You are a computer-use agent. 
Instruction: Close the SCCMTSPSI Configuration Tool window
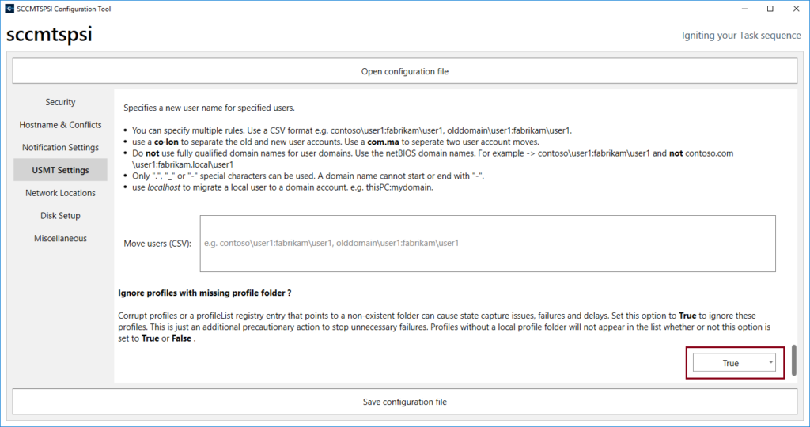tap(796, 9)
